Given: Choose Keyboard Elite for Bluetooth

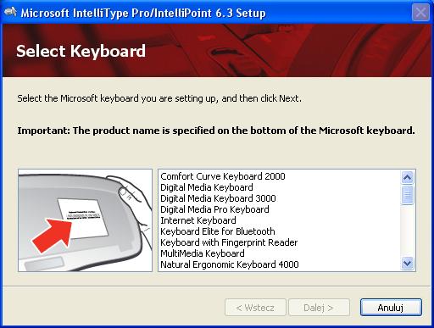Looking at the screenshot, I should (218, 231).
